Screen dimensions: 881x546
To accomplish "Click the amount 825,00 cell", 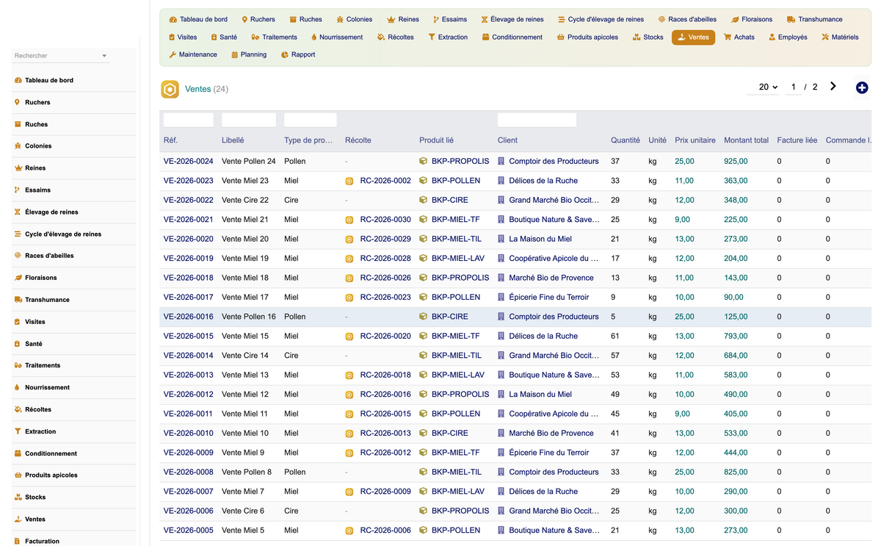I will pyautogui.click(x=736, y=473).
